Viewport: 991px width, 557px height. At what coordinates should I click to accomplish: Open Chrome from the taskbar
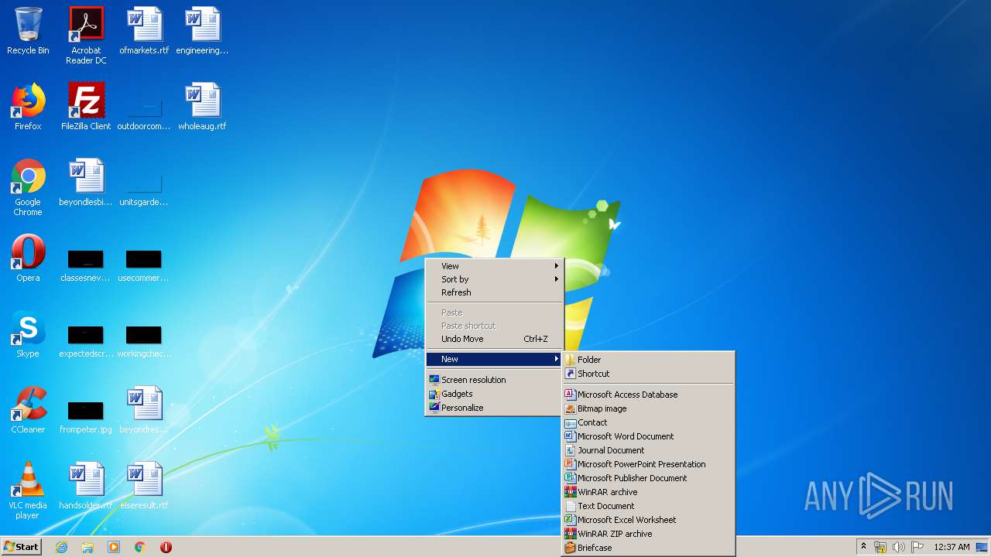click(140, 547)
